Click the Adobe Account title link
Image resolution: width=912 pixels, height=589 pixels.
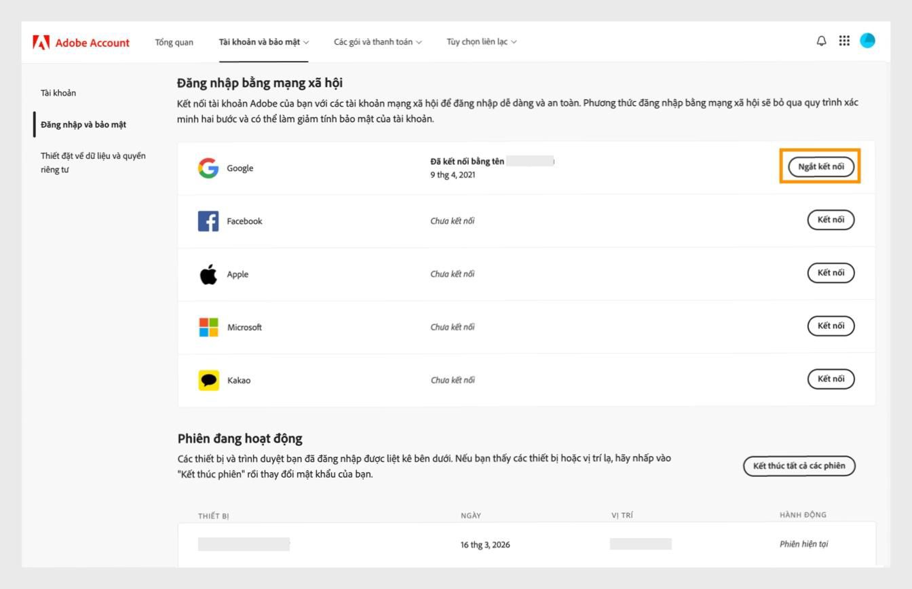click(92, 43)
